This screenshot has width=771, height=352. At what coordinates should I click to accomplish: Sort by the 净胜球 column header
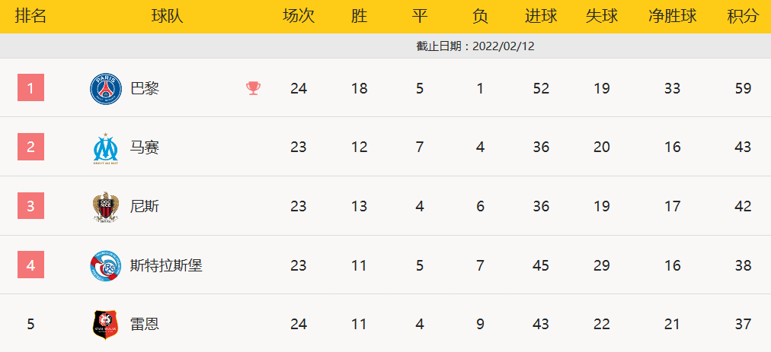[672, 17]
